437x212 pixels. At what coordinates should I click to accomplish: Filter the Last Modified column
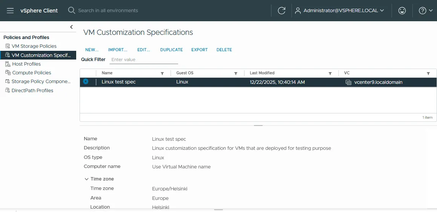pyautogui.click(x=330, y=73)
